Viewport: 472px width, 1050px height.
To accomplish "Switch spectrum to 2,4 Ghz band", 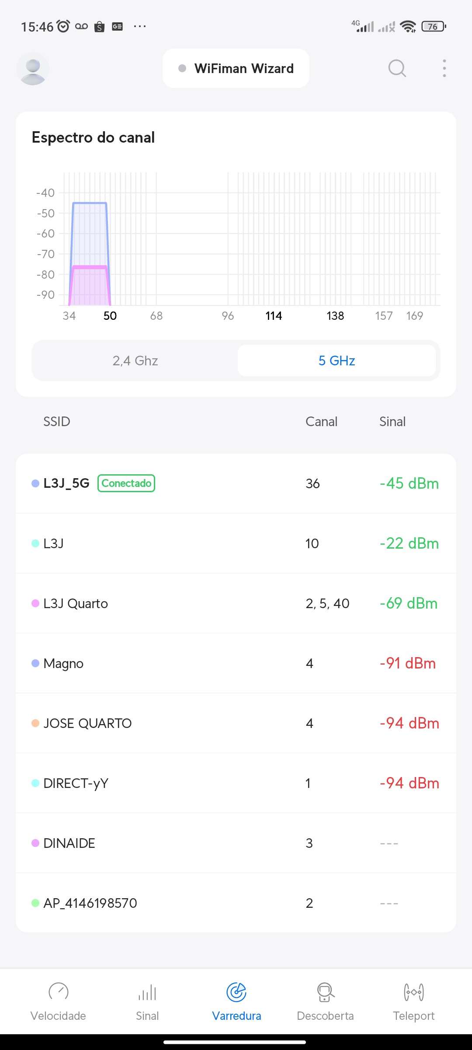I will (135, 360).
